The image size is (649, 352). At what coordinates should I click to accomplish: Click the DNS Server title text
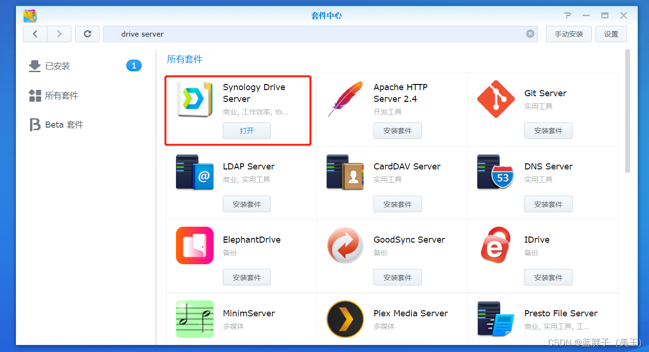point(549,166)
